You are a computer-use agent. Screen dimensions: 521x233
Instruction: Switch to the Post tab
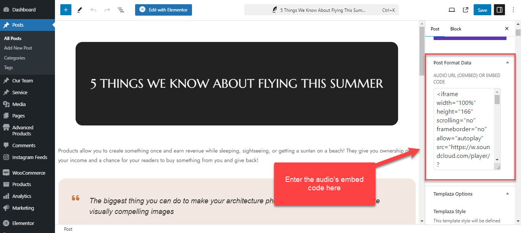(x=435, y=29)
